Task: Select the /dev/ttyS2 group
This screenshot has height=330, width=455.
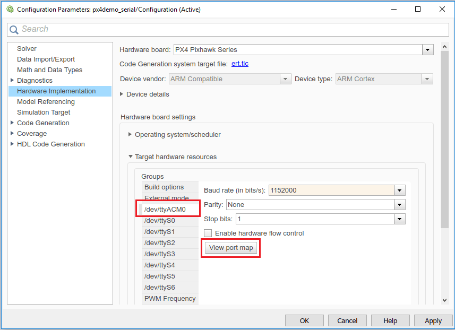Action: coord(170,243)
